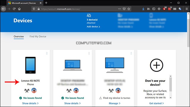Screen dimensions: 190x107
Task: Click the Find my device is turned warning
Action: [x=115, y=98]
